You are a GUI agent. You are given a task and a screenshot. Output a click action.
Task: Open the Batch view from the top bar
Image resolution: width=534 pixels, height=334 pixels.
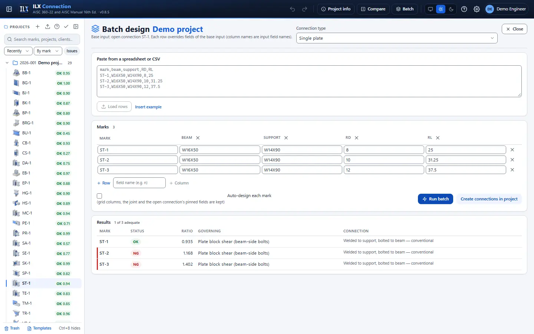pyautogui.click(x=405, y=9)
